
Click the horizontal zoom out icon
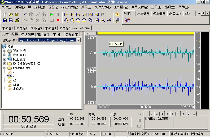[x=84, y=20]
